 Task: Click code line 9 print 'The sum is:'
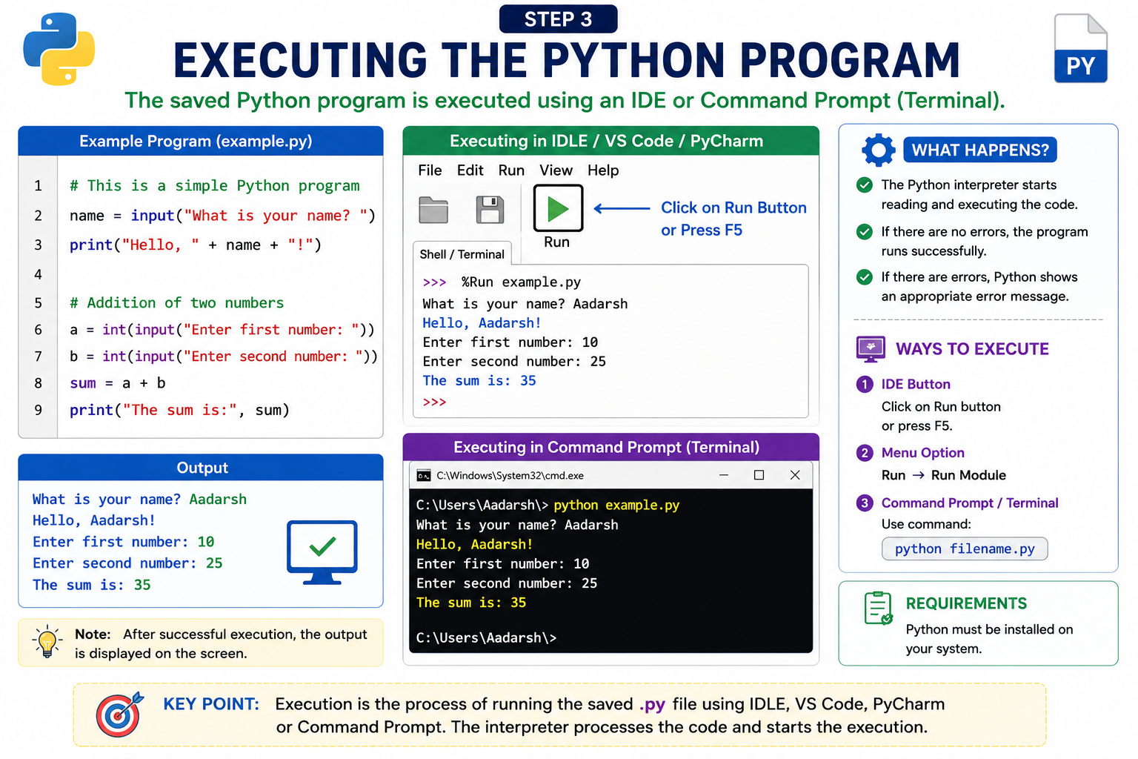coord(179,411)
